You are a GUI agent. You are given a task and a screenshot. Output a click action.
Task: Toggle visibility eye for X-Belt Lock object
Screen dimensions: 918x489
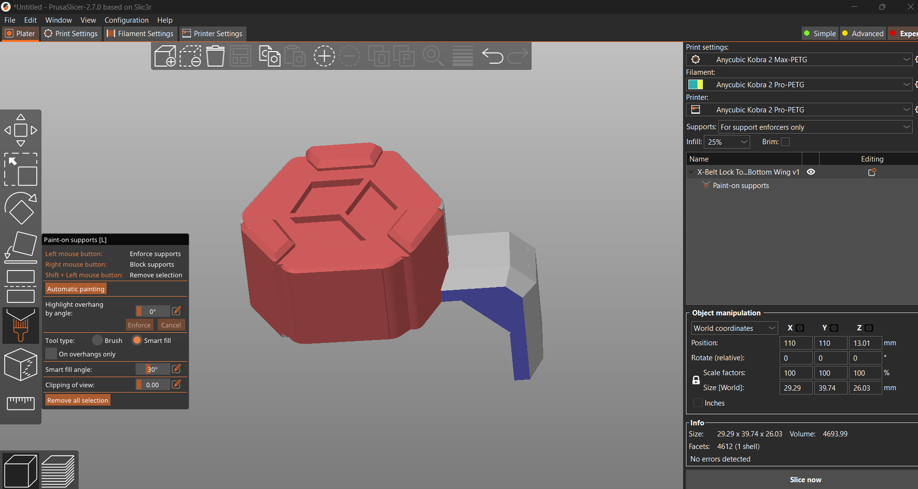pyautogui.click(x=811, y=172)
